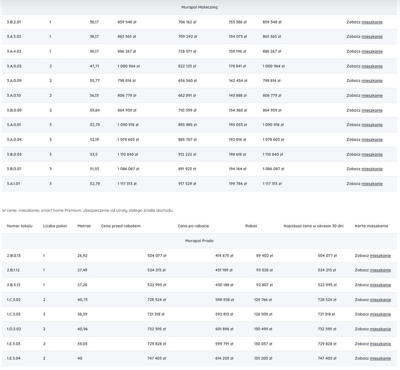Open apartment link for unit 3.A.0.04
The image size is (400, 370).
tap(372, 140)
